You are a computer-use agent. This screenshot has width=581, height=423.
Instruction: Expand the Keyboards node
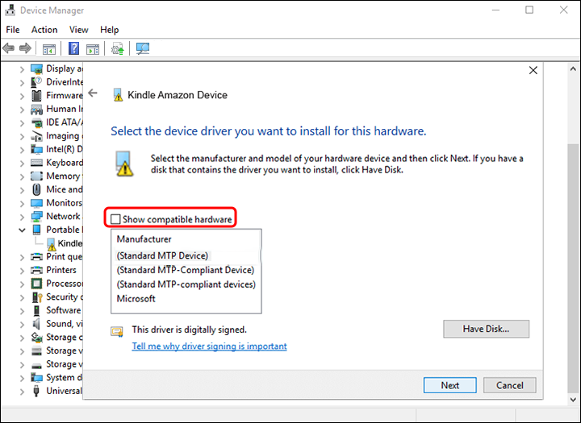(x=23, y=163)
